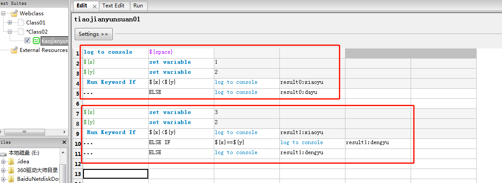The image size is (502, 183).
Task: Select row header 4 in the grid
Action: [78, 83]
